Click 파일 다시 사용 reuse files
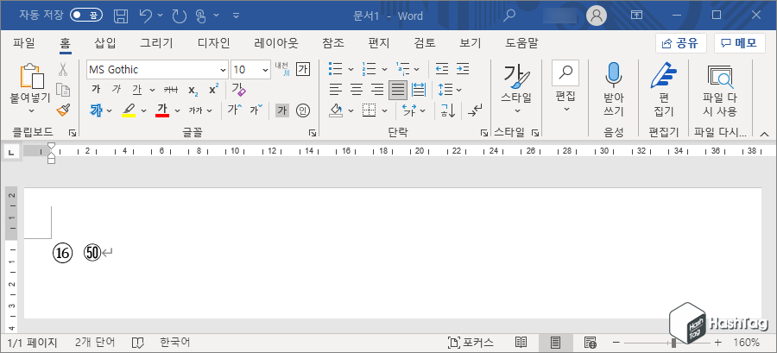Image resolution: width=777 pixels, height=353 pixels. click(720, 89)
